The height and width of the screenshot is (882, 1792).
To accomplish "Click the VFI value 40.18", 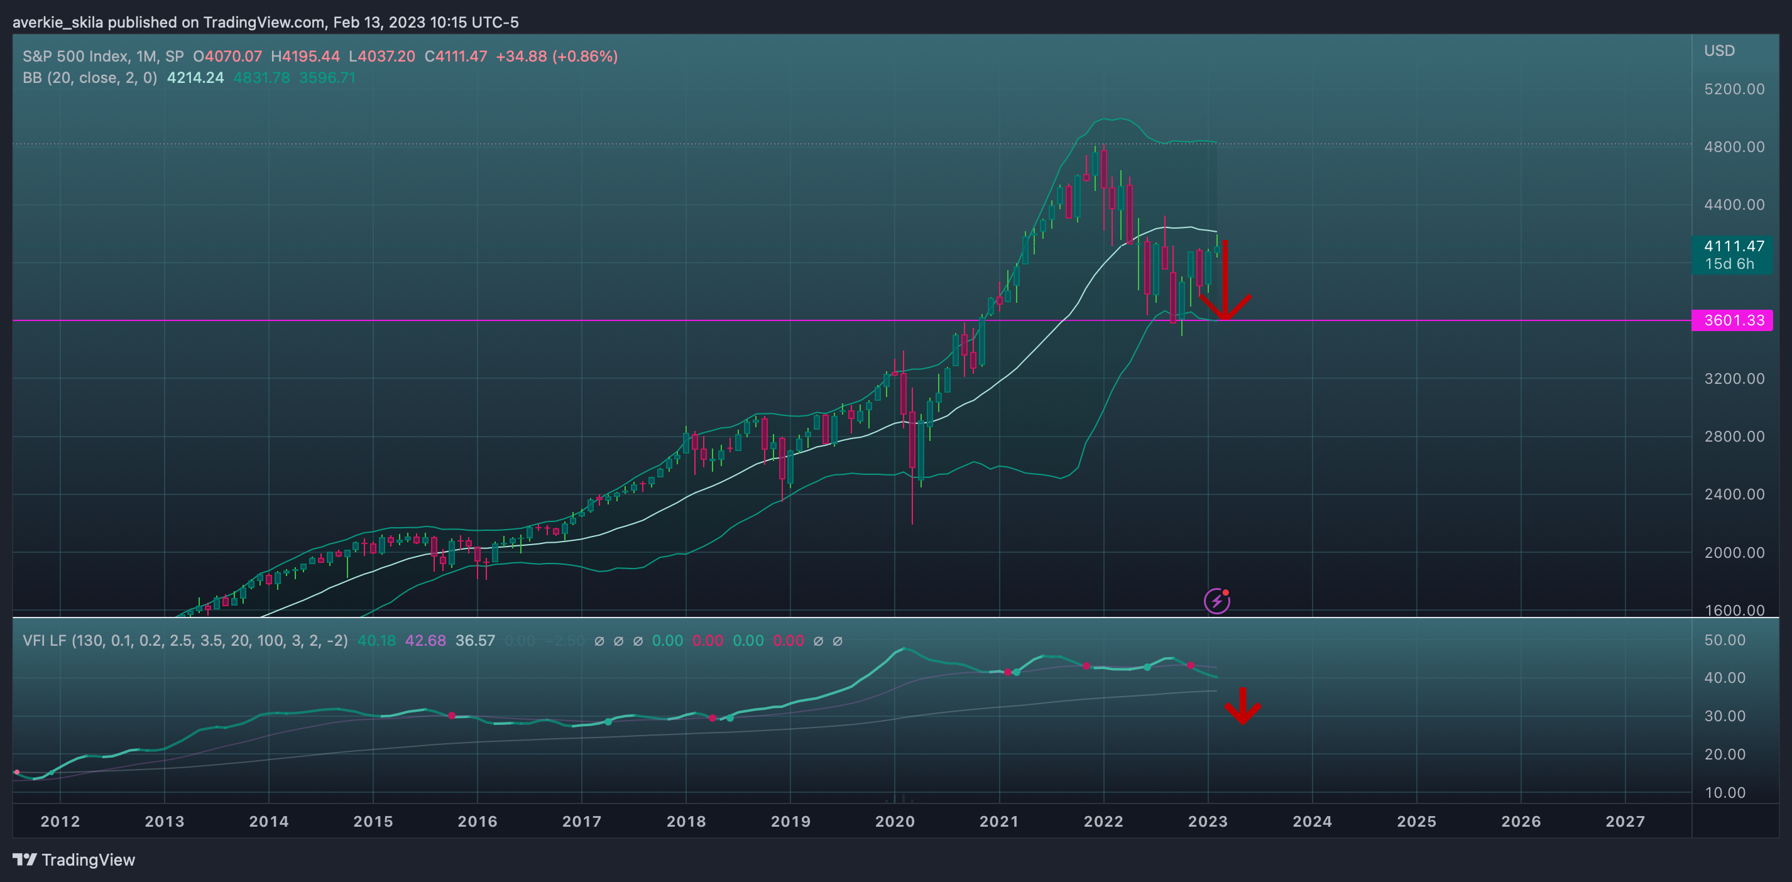I will point(376,640).
